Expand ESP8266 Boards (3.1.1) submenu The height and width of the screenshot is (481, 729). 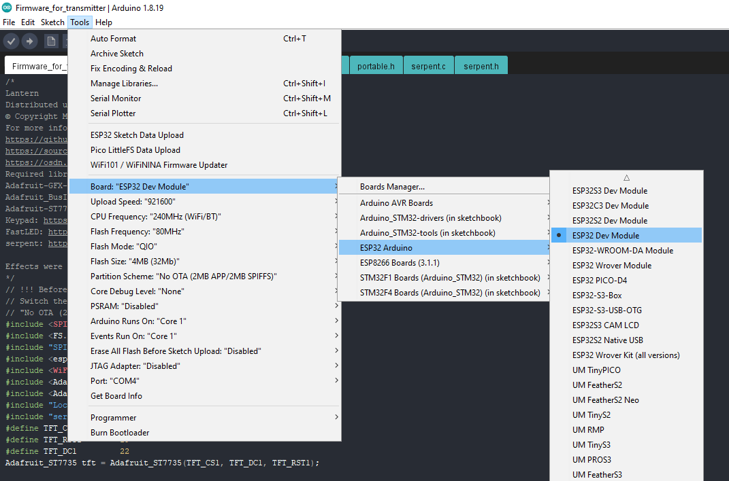[444, 262]
